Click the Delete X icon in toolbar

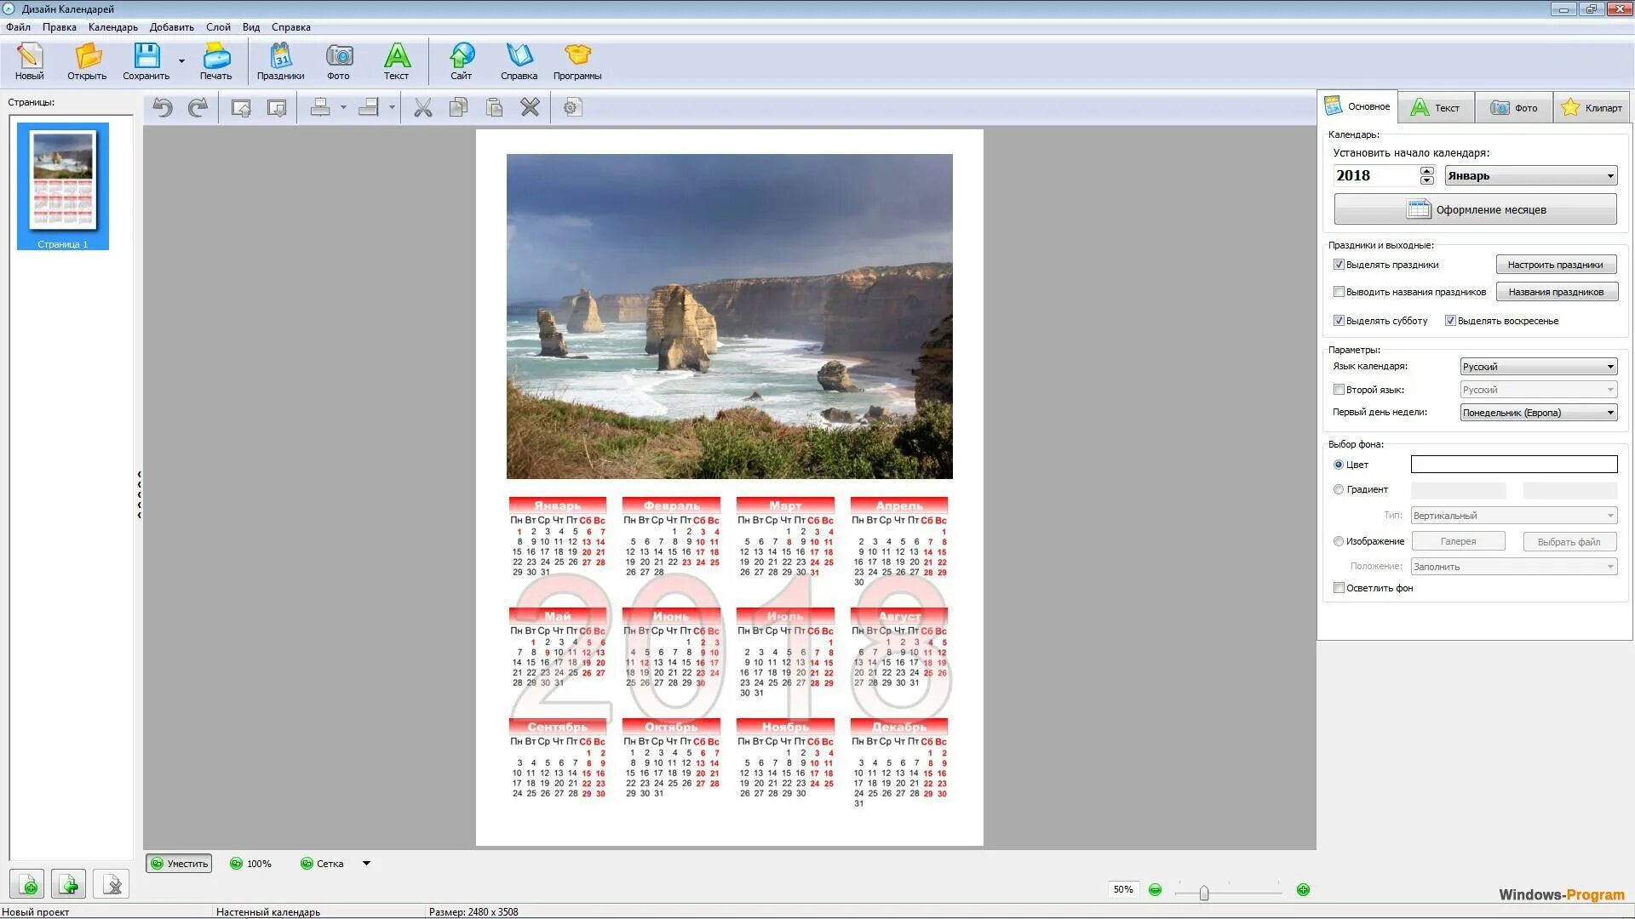pyautogui.click(x=530, y=108)
